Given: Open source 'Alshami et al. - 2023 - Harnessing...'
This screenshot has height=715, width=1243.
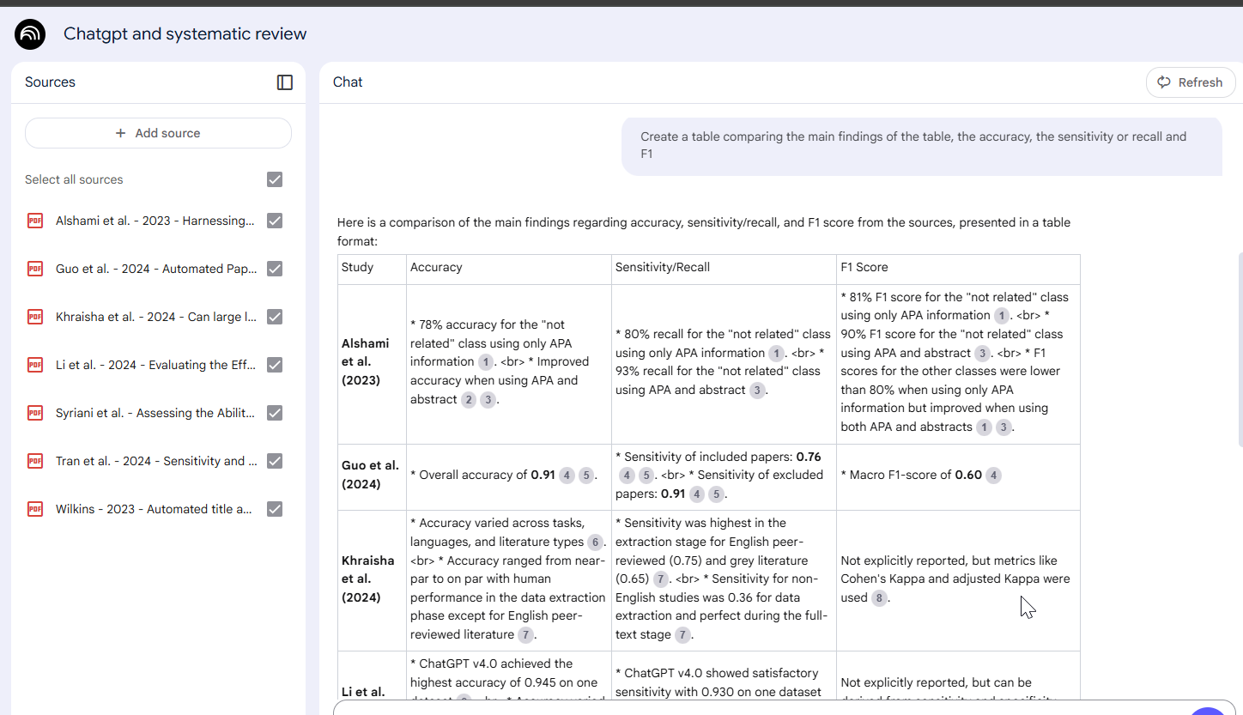Looking at the screenshot, I should 155,221.
